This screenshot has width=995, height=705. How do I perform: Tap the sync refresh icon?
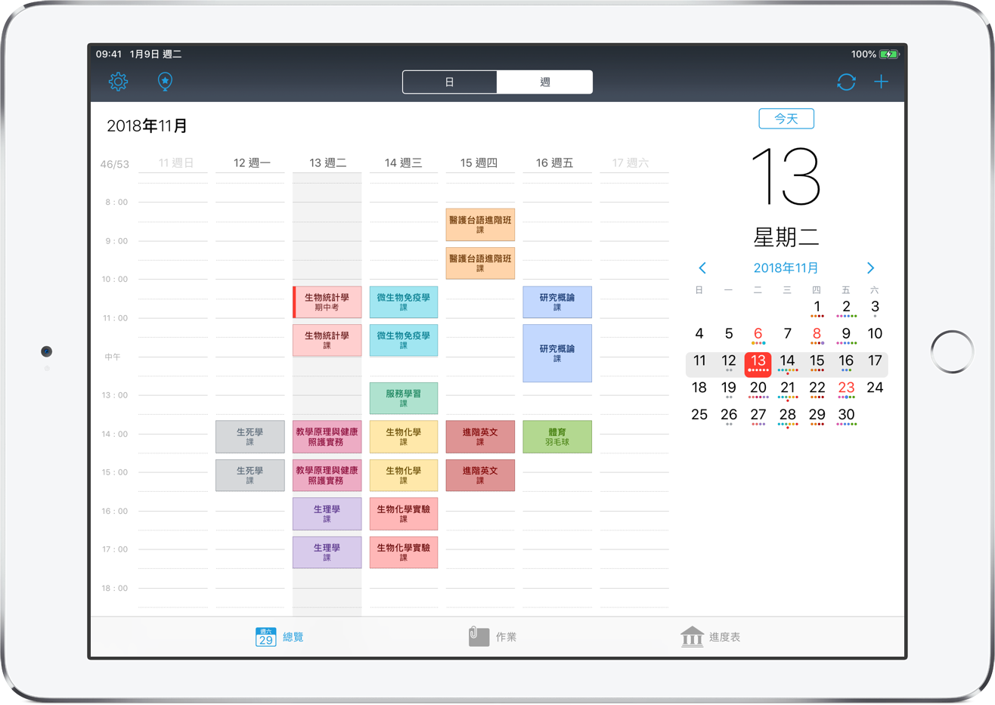(x=846, y=82)
